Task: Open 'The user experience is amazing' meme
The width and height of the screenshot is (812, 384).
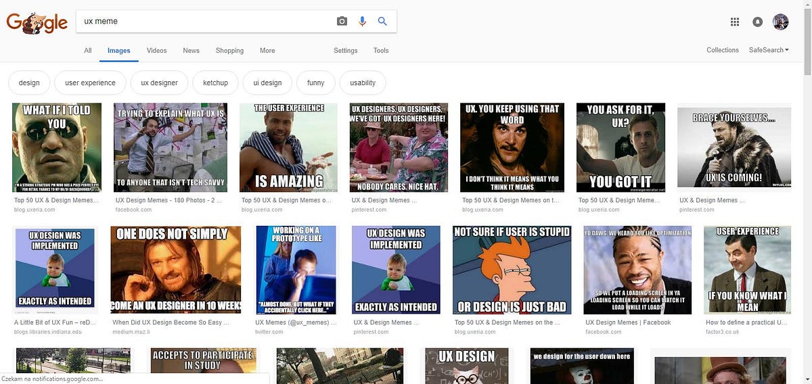Action: click(x=288, y=147)
